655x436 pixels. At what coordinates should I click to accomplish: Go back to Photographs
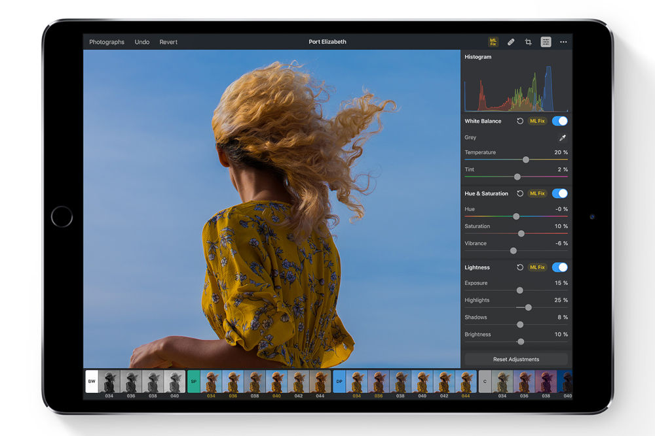(107, 42)
